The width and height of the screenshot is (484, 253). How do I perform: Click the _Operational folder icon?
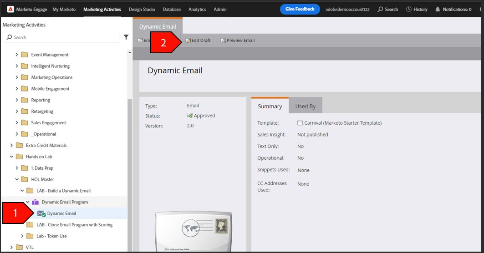coord(25,134)
